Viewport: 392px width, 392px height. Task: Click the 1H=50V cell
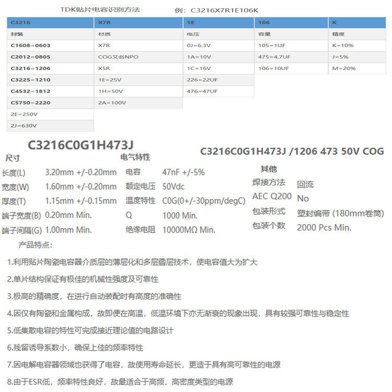point(139,91)
